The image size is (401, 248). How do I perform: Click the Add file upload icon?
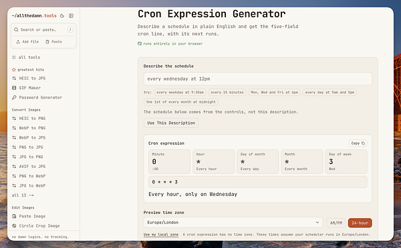pos(18,41)
